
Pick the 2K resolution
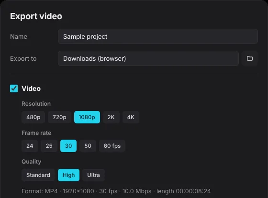[111, 117]
